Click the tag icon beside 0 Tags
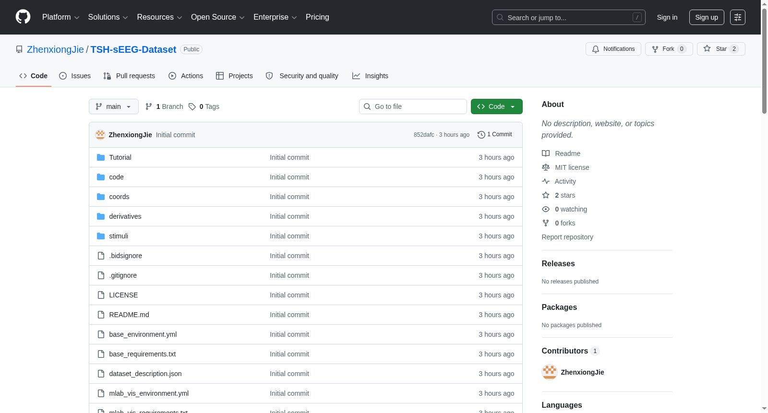 pyautogui.click(x=192, y=106)
